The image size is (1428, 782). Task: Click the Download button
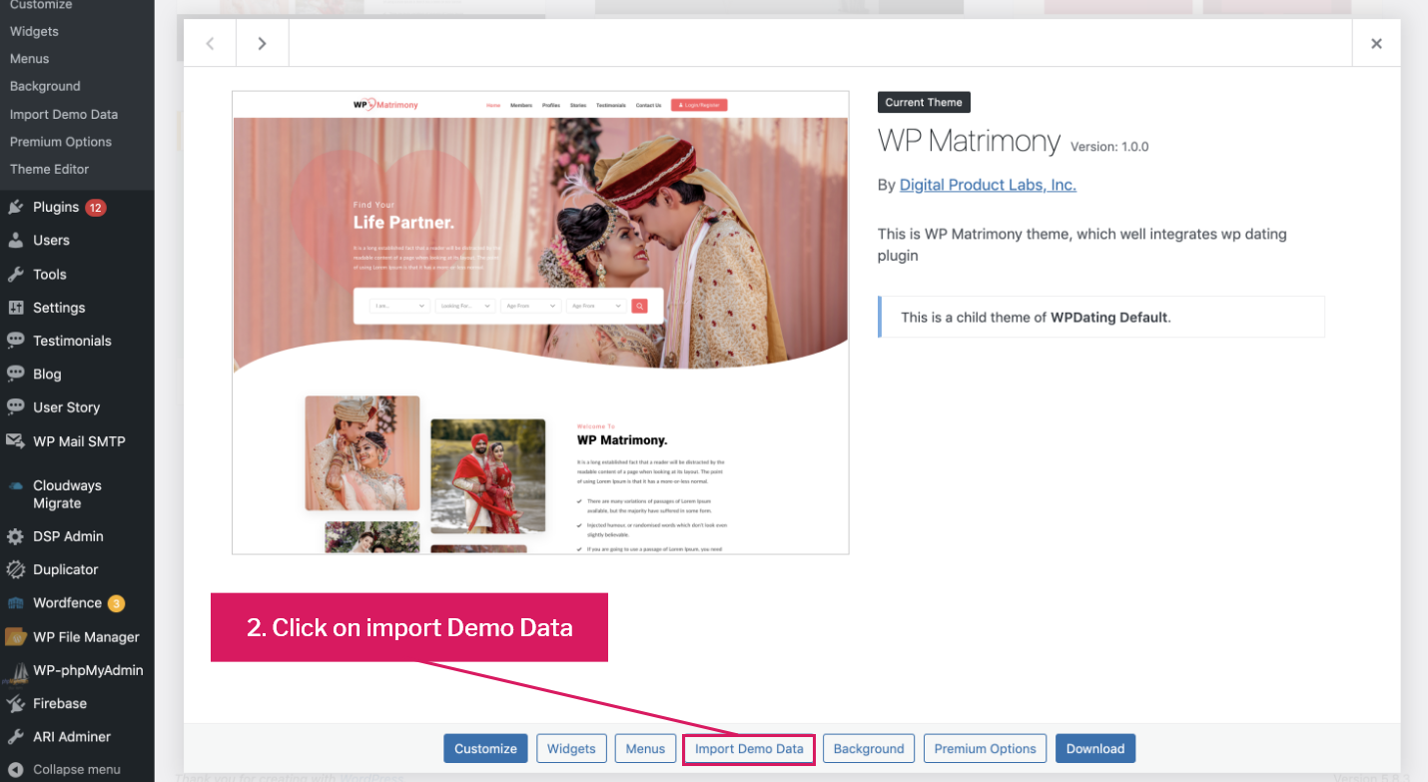point(1095,749)
